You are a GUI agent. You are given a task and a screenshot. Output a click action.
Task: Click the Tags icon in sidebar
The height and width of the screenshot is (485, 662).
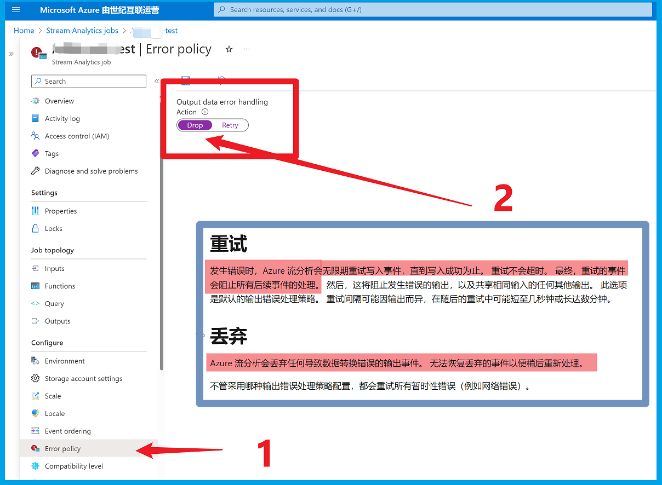tap(36, 154)
